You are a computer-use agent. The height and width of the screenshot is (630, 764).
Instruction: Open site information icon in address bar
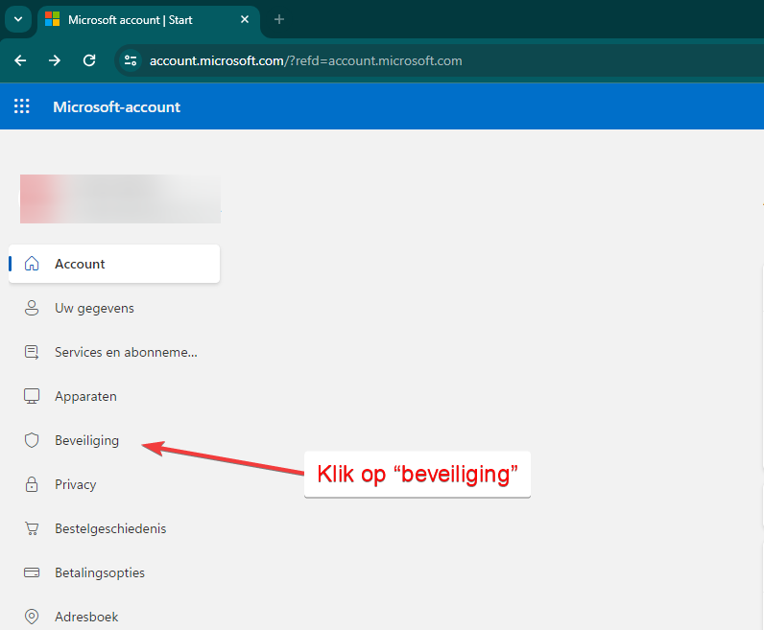(131, 60)
